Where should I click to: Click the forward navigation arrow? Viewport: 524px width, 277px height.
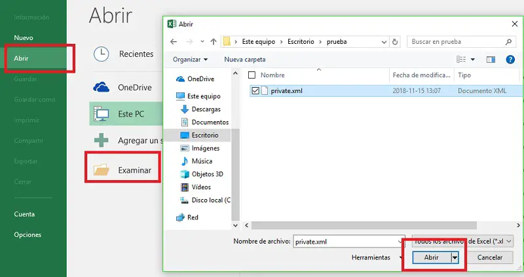coord(189,42)
